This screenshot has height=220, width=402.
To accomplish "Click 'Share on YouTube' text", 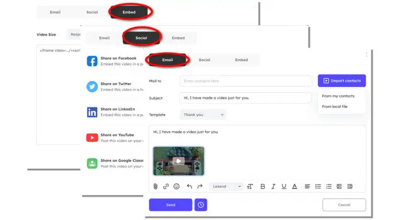I will coord(117,135).
